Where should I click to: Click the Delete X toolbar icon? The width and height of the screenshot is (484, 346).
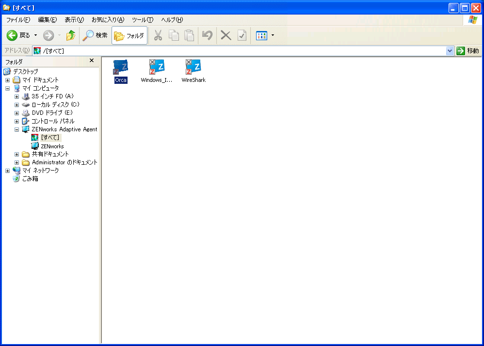[x=226, y=35]
